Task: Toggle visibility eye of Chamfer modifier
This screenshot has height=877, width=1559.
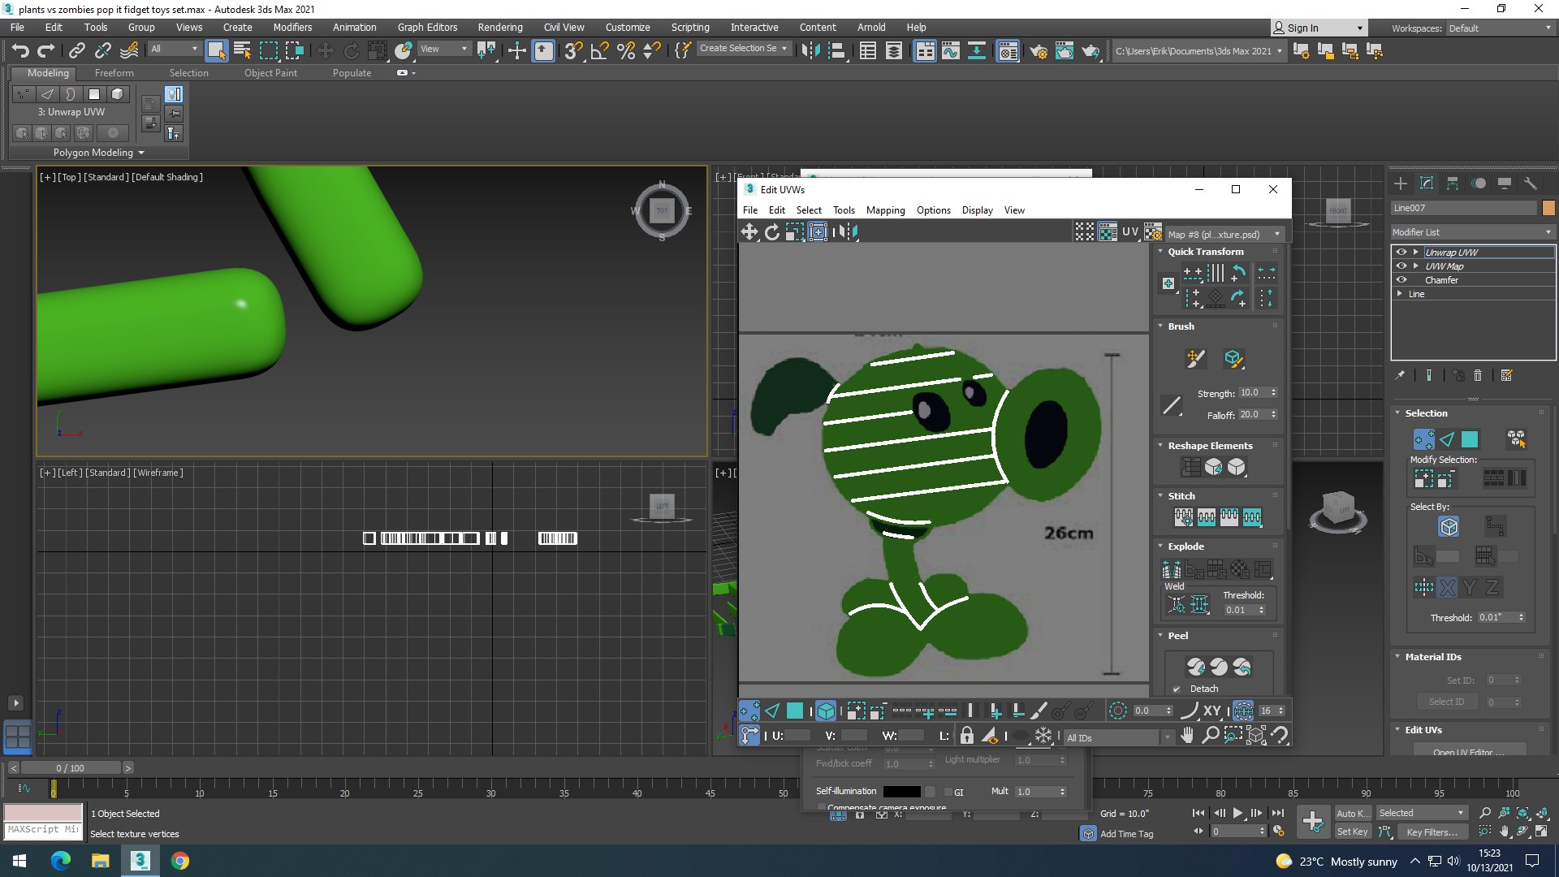Action: [x=1401, y=280]
